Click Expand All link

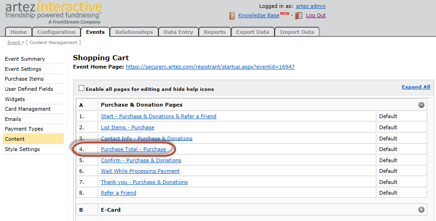(416, 87)
